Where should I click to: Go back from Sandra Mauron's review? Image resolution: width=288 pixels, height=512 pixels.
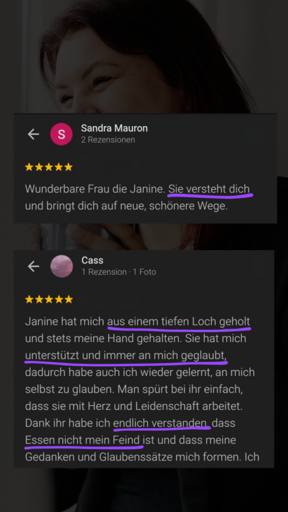[33, 134]
